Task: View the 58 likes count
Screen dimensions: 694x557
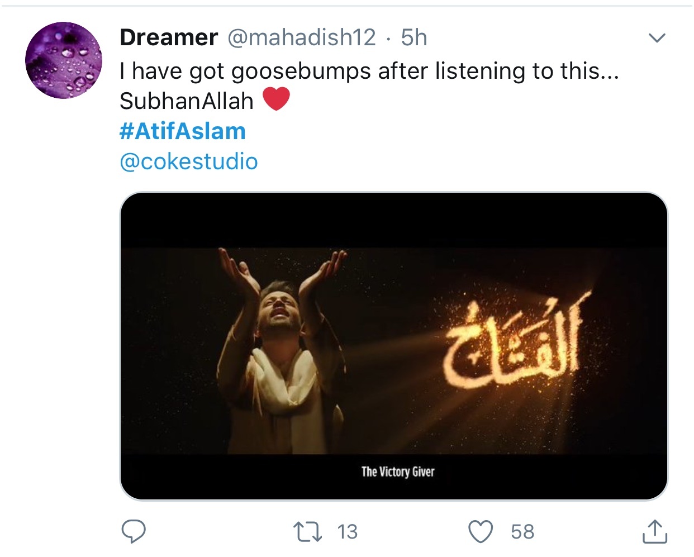Action: (x=522, y=531)
